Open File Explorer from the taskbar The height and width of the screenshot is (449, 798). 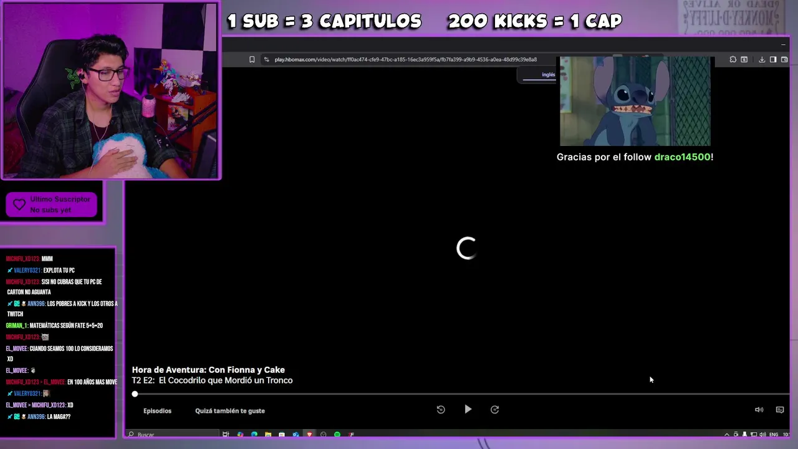(268, 434)
